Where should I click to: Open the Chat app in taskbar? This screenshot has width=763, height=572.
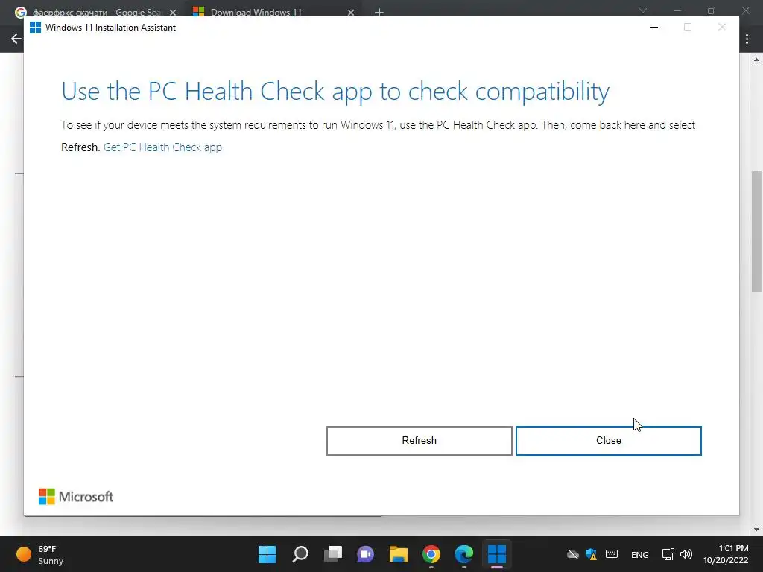click(365, 554)
